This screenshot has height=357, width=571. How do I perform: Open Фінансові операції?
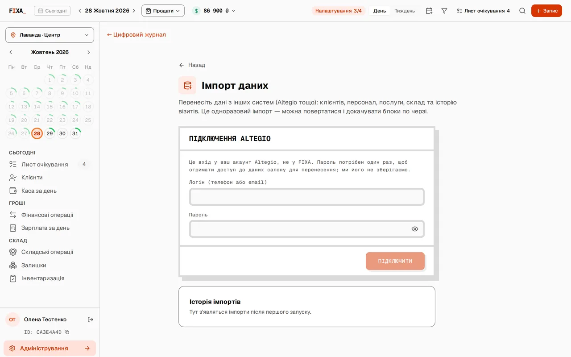pos(50,215)
